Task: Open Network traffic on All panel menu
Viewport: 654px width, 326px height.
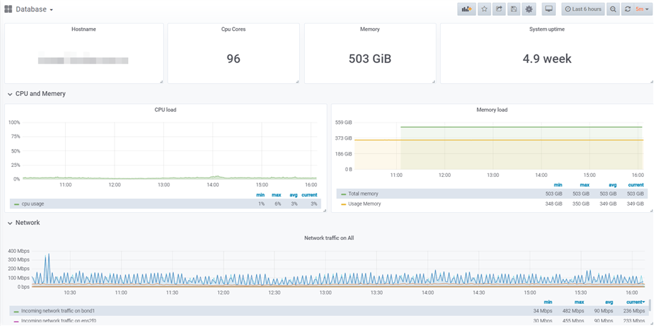Action: (x=329, y=238)
